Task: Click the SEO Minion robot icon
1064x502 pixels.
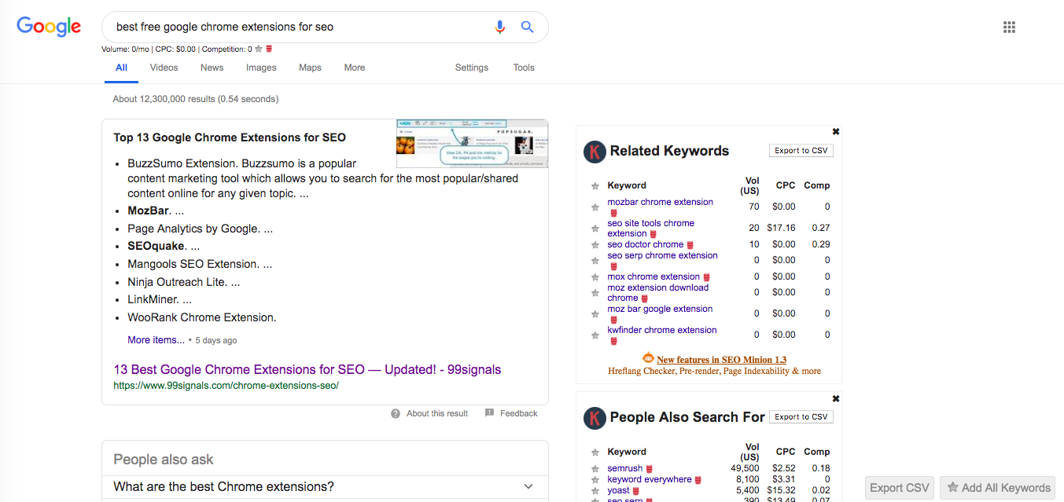Action: pyautogui.click(x=649, y=358)
